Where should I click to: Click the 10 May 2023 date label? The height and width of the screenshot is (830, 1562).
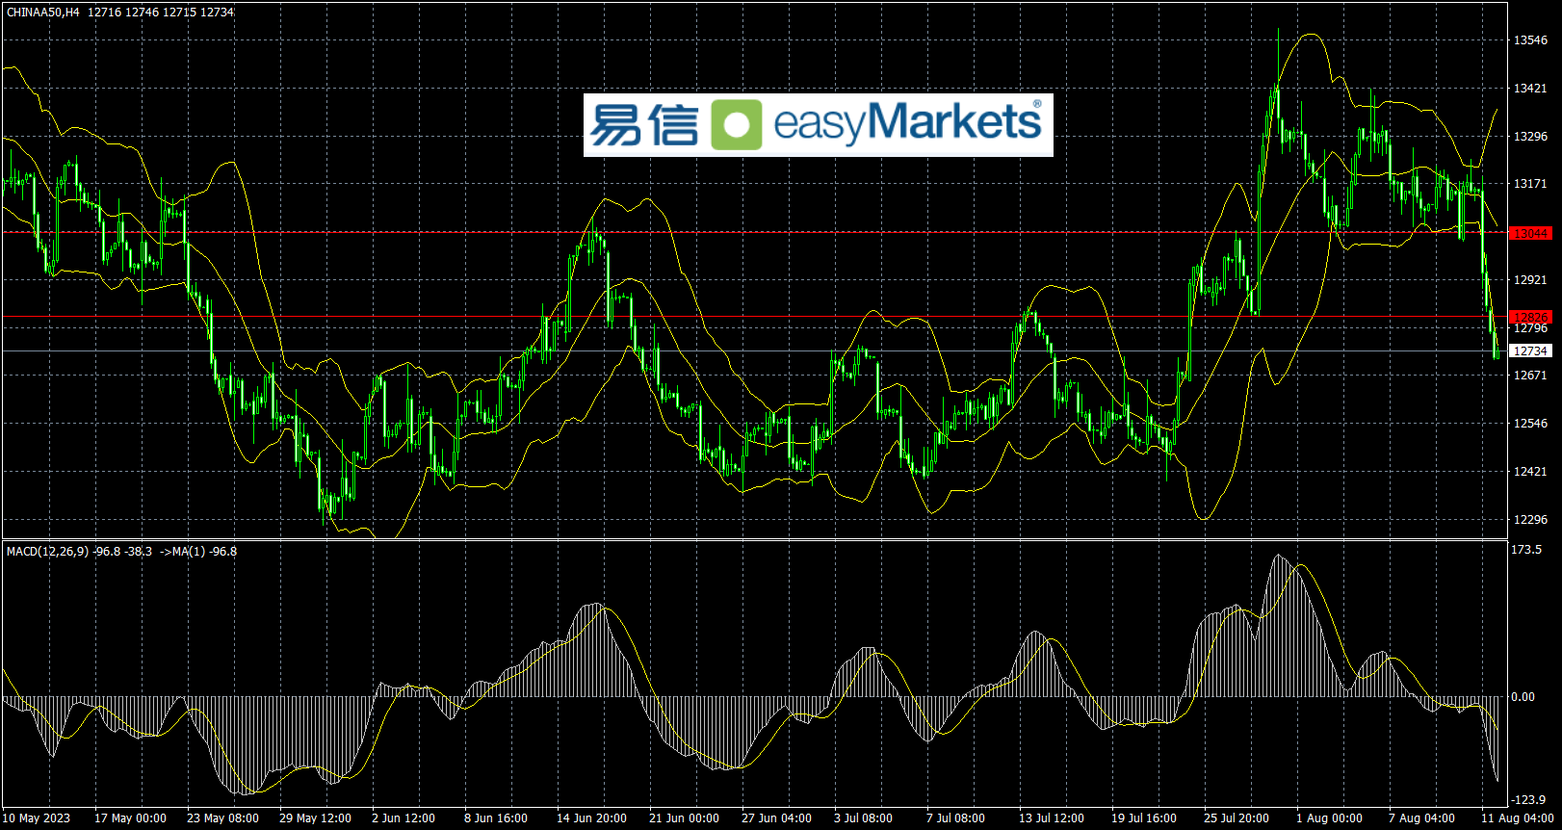37,818
